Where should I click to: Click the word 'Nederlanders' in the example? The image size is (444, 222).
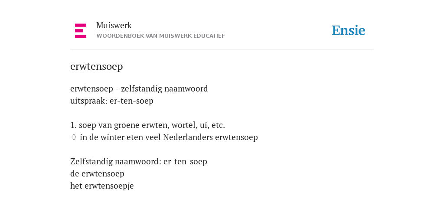(x=188, y=137)
